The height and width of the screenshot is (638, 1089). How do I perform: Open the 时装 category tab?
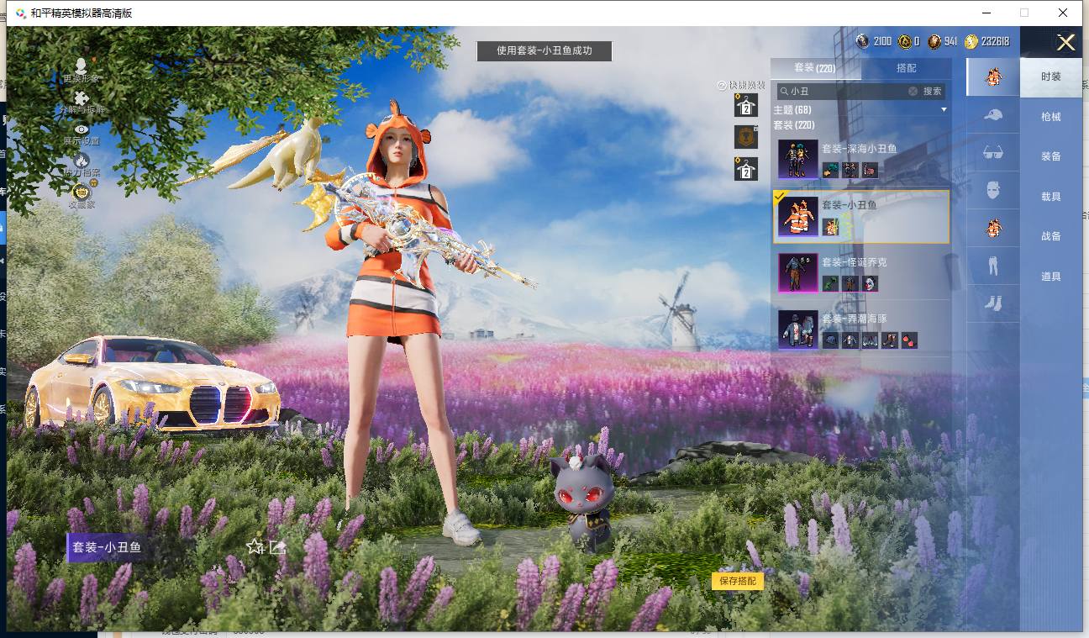pos(1051,76)
